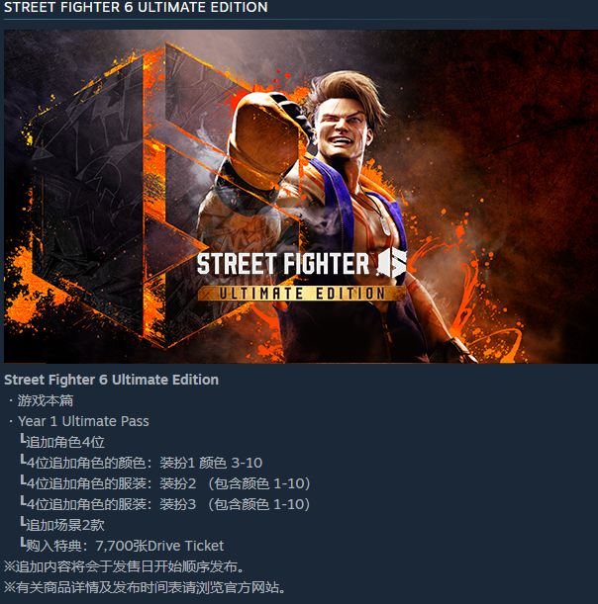Viewport: 598px width, 604px height.
Task: Click the gold Ultimate Edition ribbon in banner
Action: (302, 294)
